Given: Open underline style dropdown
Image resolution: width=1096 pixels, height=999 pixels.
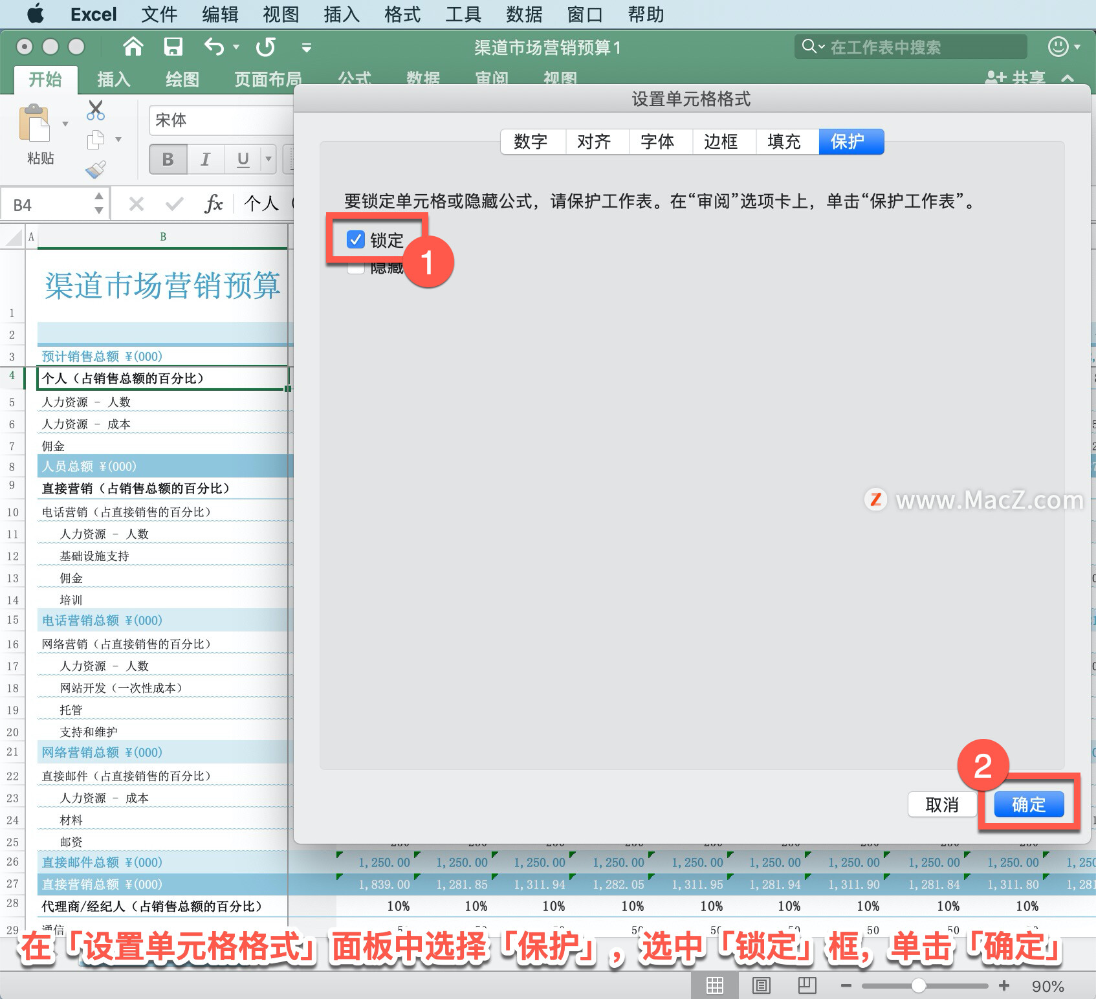Looking at the screenshot, I should point(269,159).
